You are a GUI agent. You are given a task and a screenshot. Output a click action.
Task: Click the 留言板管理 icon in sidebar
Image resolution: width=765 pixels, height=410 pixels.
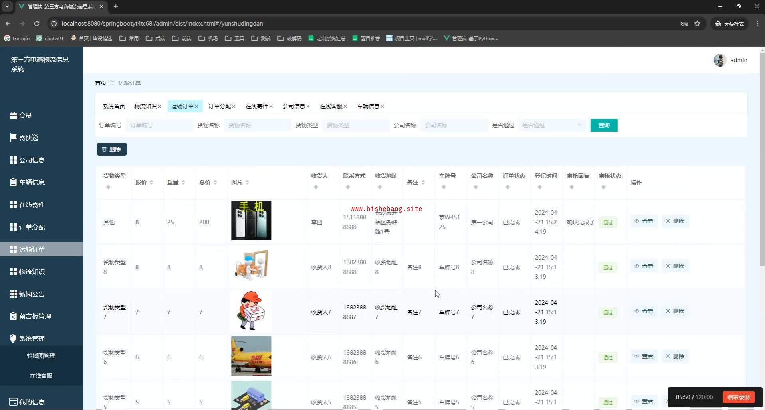[x=13, y=316]
